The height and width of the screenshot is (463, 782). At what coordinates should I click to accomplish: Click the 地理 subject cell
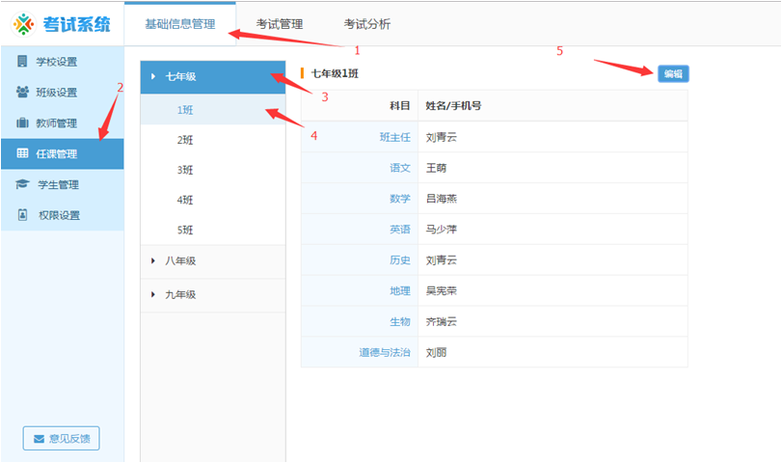pyautogui.click(x=360, y=291)
